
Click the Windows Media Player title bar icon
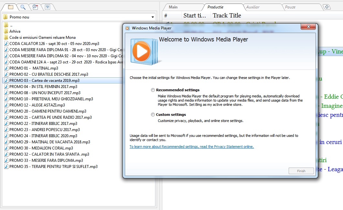(x=127, y=28)
